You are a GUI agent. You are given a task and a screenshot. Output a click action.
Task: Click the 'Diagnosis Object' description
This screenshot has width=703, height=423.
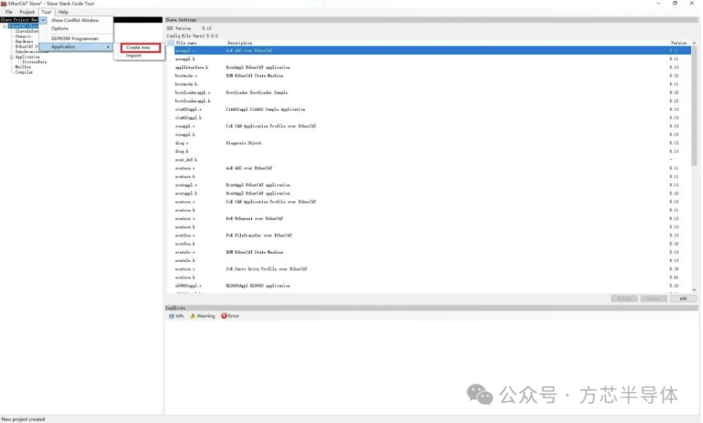point(244,143)
